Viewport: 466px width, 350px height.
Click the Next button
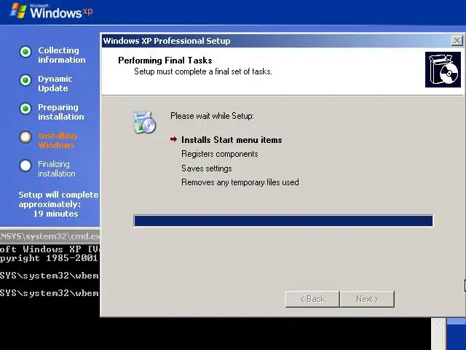(367, 299)
